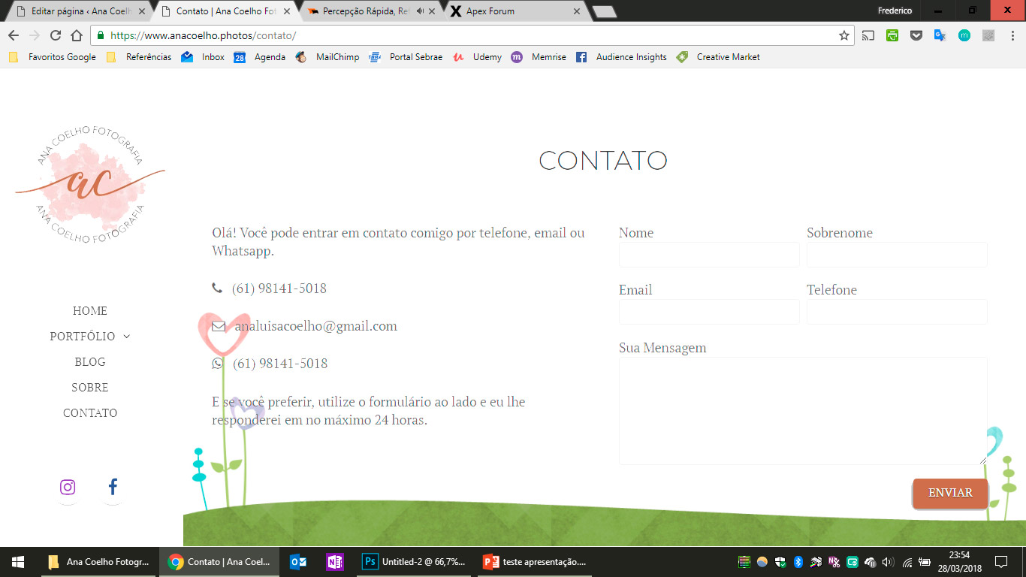1026x577 pixels.
Task: Submit the form with the ENVIAR button
Action: (950, 494)
